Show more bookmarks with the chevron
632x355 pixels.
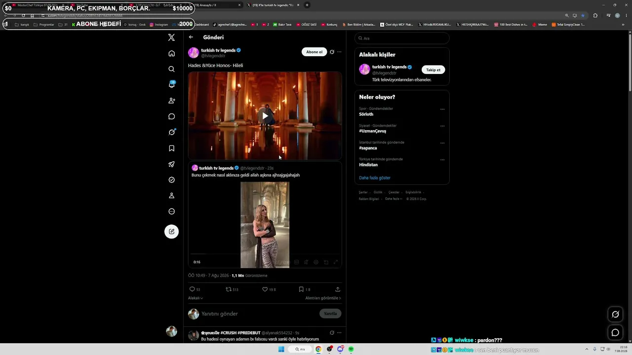coord(623,25)
